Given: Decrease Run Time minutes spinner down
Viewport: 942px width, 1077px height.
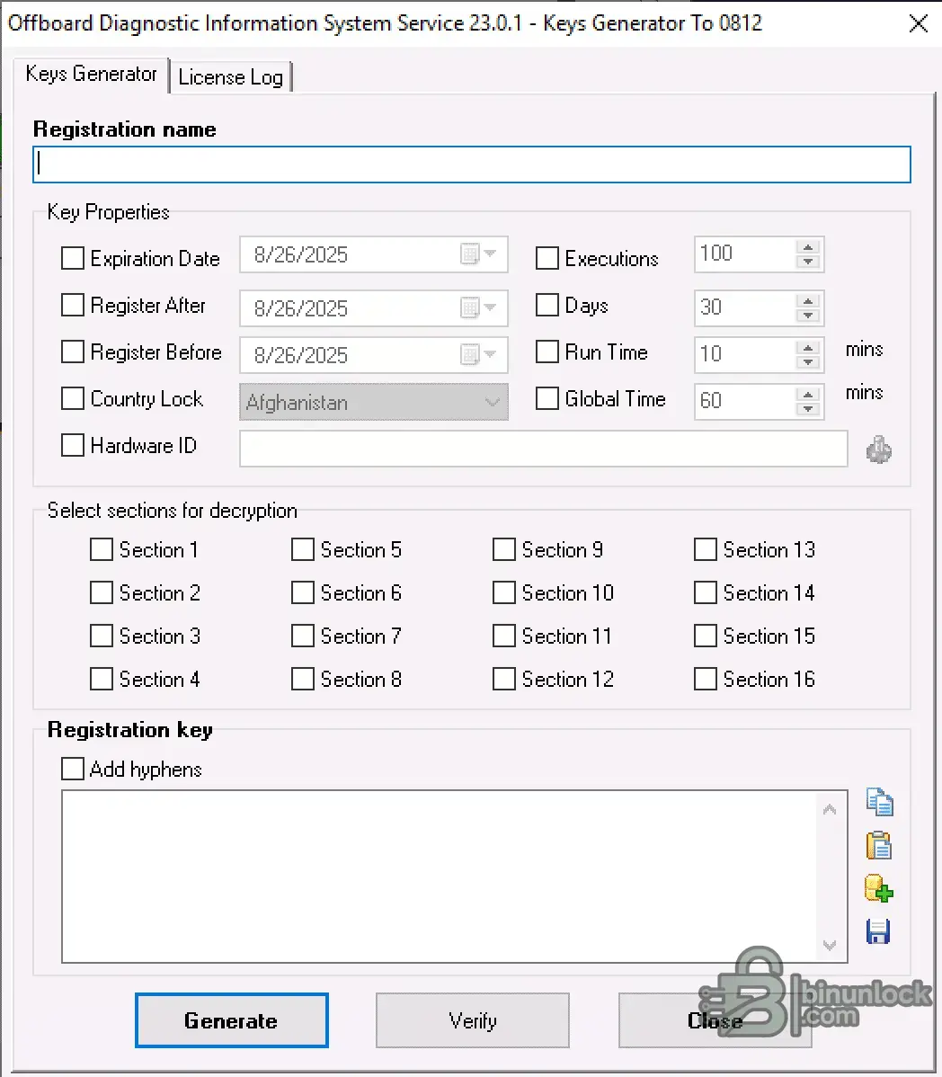Looking at the screenshot, I should pos(808,362).
